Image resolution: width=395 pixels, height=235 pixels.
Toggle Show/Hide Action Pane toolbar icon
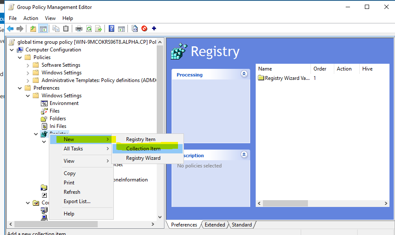click(121, 28)
